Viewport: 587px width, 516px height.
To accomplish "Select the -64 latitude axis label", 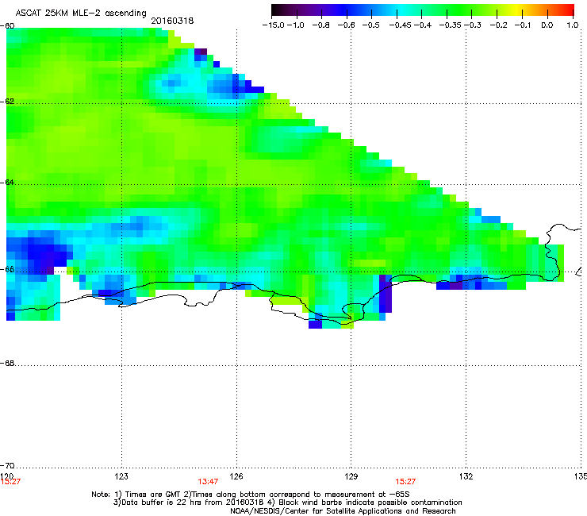I will tap(7, 182).
